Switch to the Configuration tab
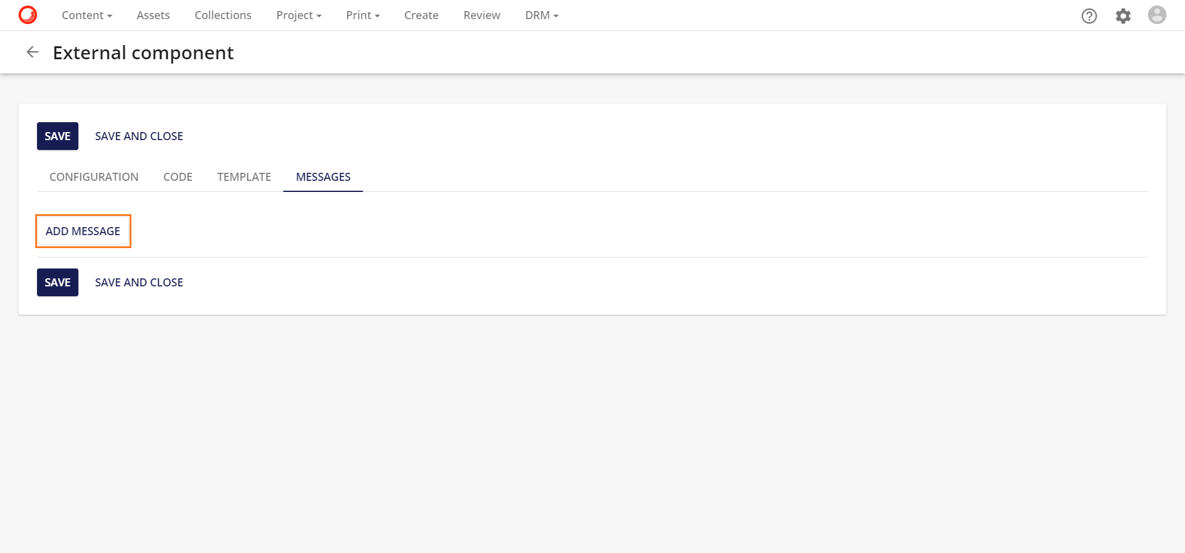Image resolution: width=1185 pixels, height=553 pixels. coord(94,177)
